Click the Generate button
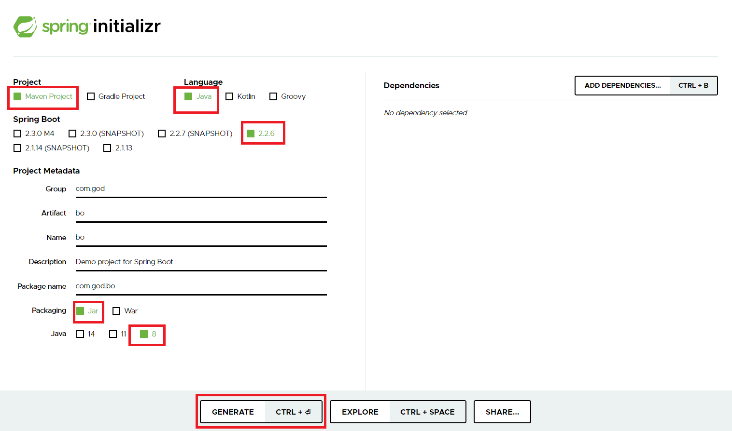The width and height of the screenshot is (732, 431). (x=261, y=412)
